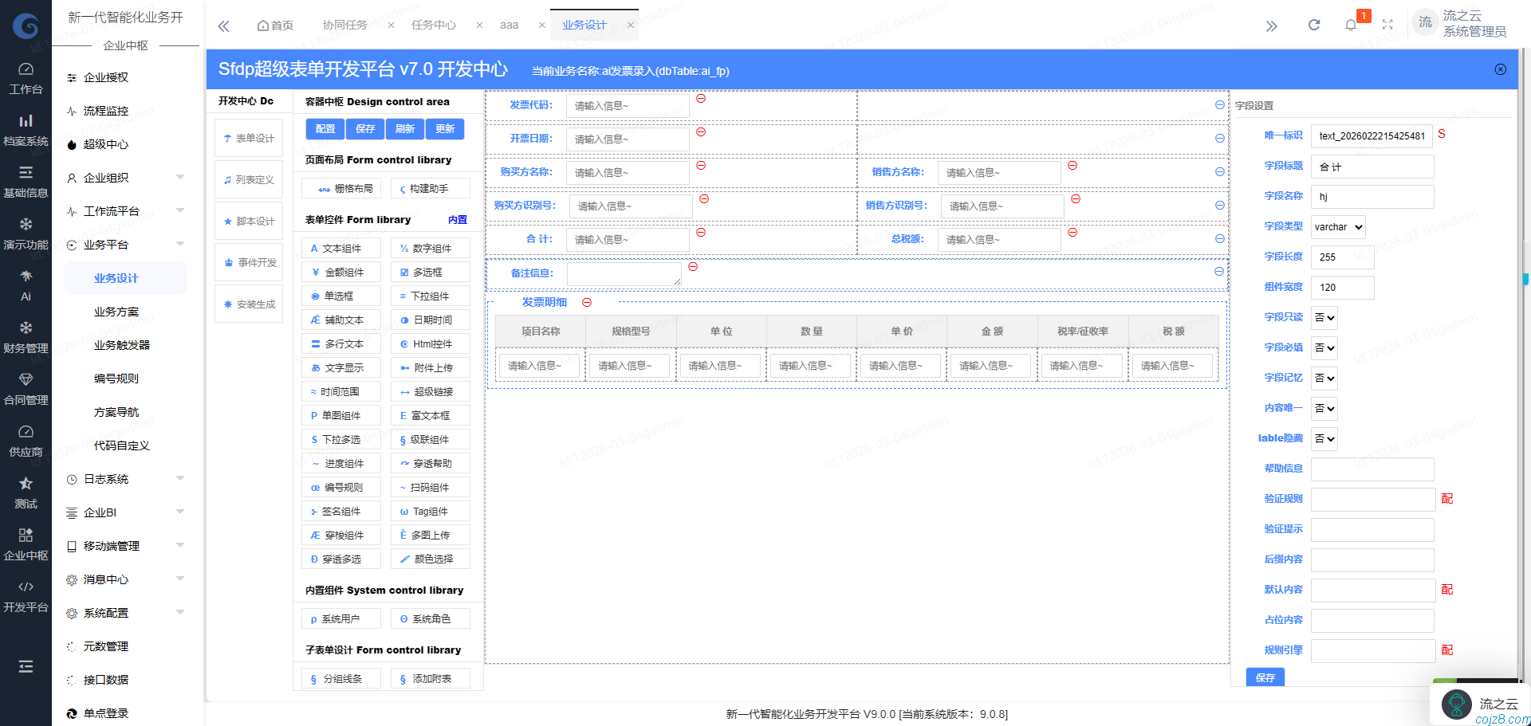1531x726 pixels.
Task: Select the 附件上传 upload component
Action: (430, 367)
